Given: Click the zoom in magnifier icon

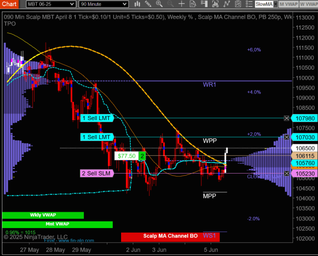Looking at the screenshot, I should tap(159, 4).
